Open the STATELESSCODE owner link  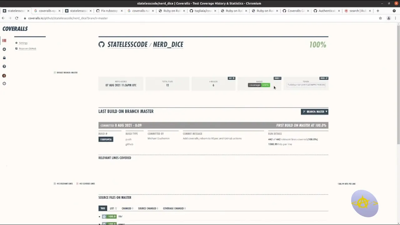[127, 44]
